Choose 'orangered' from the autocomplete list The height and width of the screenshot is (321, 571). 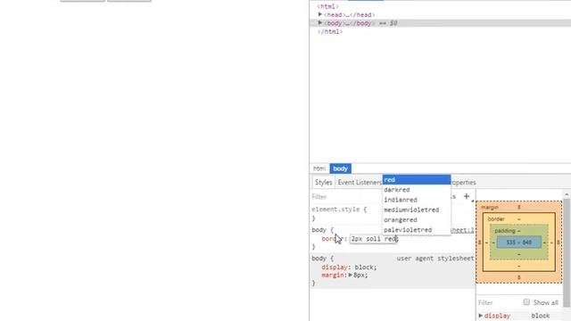[417, 220]
